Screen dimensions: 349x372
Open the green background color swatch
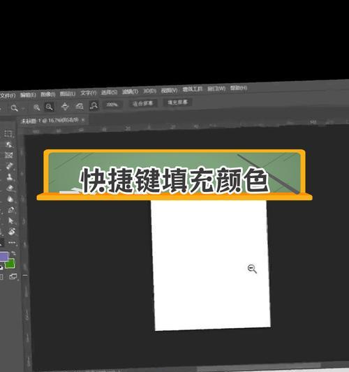pos(10,263)
